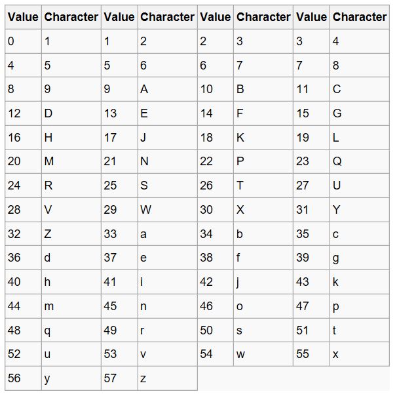
Task: Click the uppercase character H cell
Action: pyautogui.click(x=71, y=138)
